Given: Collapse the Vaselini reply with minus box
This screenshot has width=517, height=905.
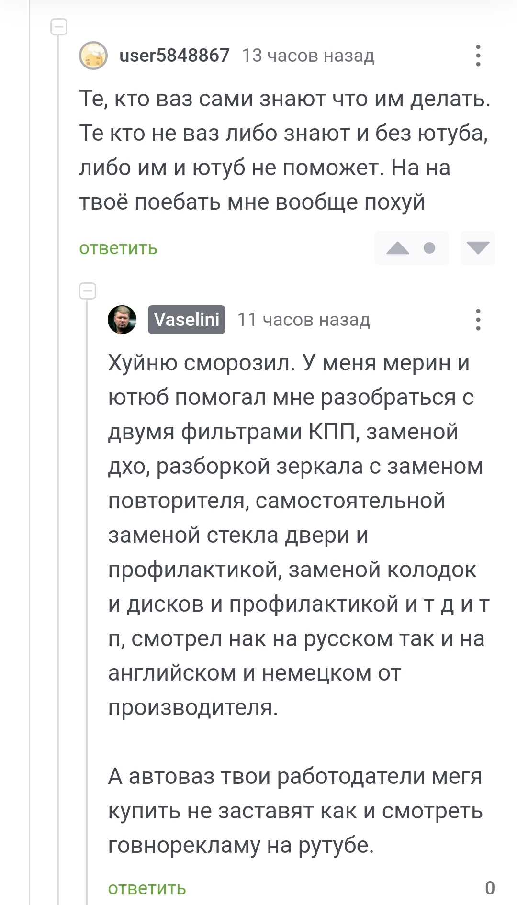Looking at the screenshot, I should [x=88, y=291].
